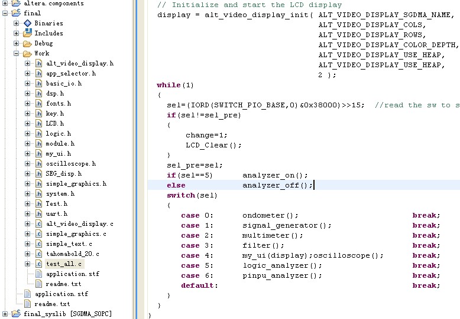Click the tahomabold_20.c source file icon
Screen dimensions: 460x319
tap(38, 254)
